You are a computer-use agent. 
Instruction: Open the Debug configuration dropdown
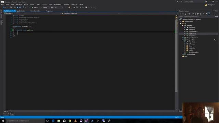coord(46,8)
